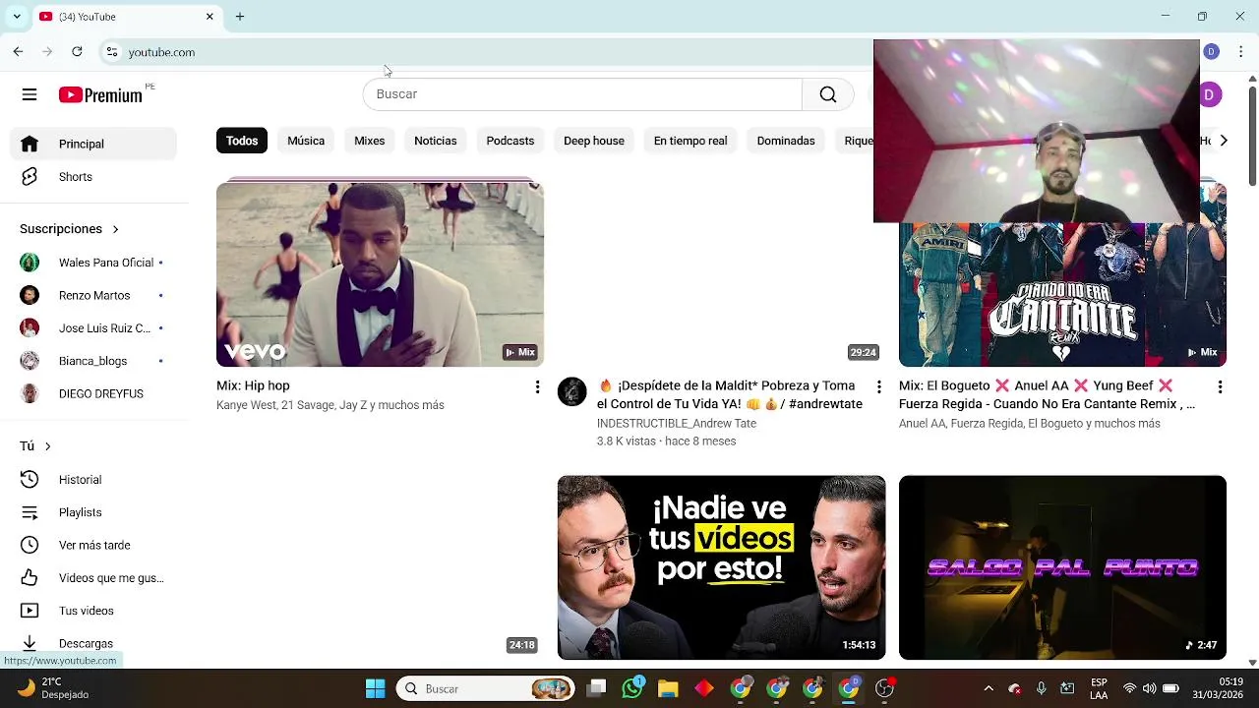Close the (34) YouTube tab

point(210,17)
